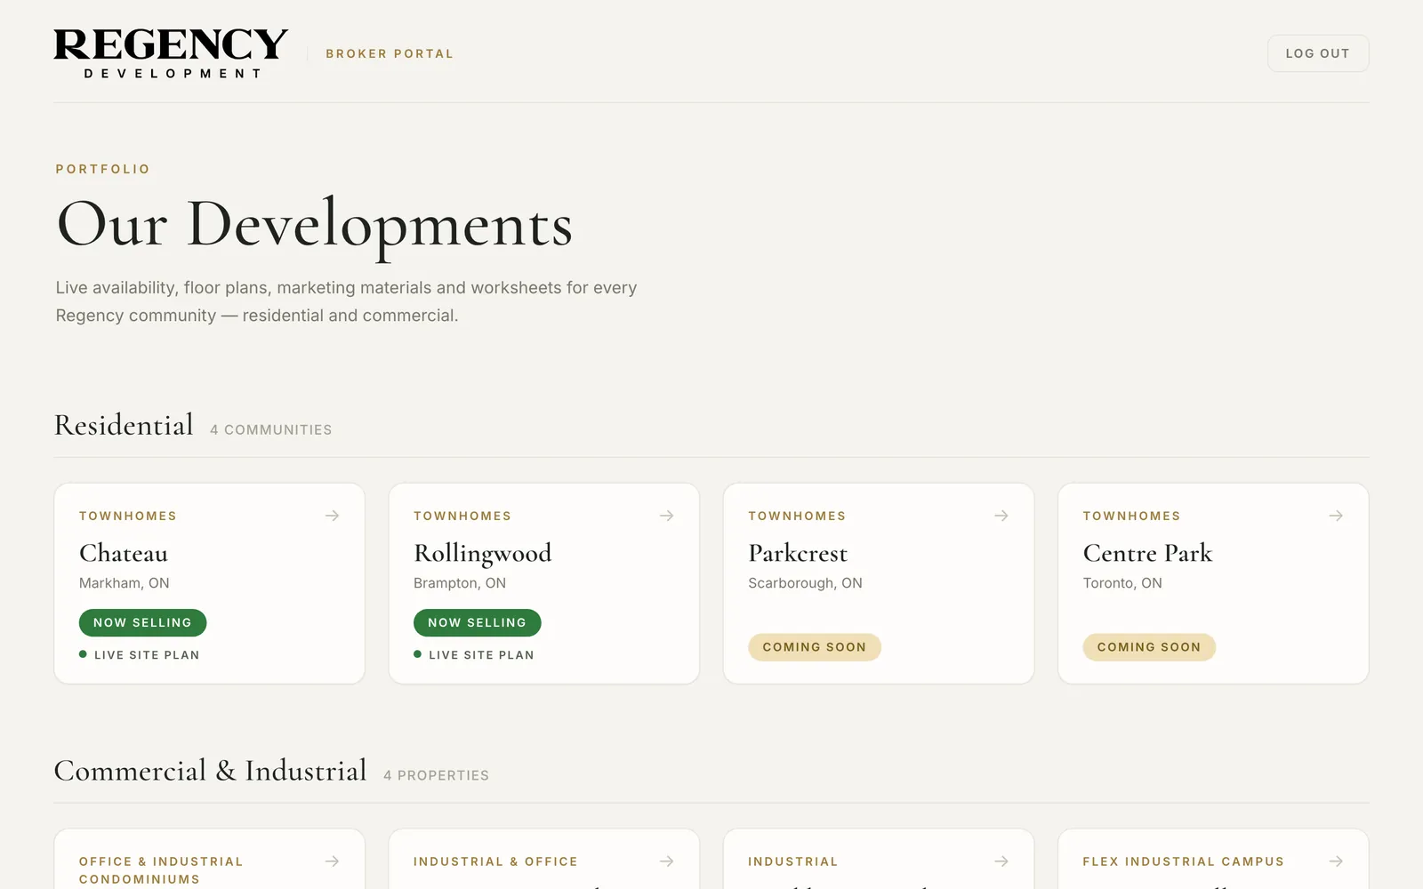Click the Flex Industrial Campus label

(1183, 861)
